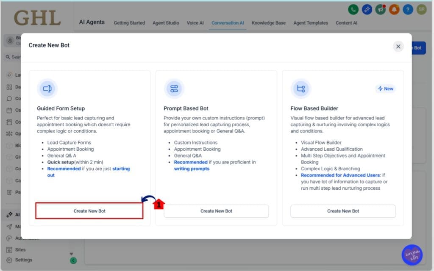Open the SR profile avatar

click(x=421, y=9)
